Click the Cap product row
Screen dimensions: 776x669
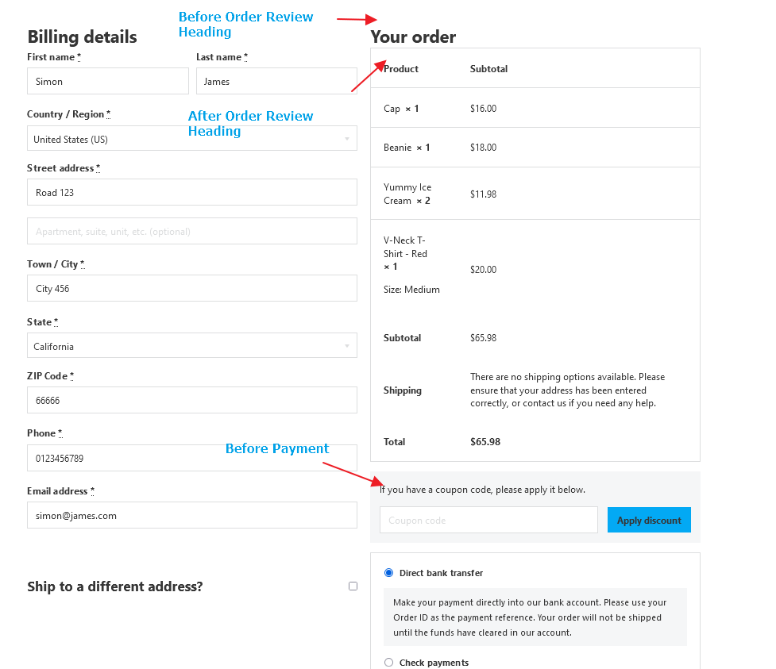click(400, 109)
